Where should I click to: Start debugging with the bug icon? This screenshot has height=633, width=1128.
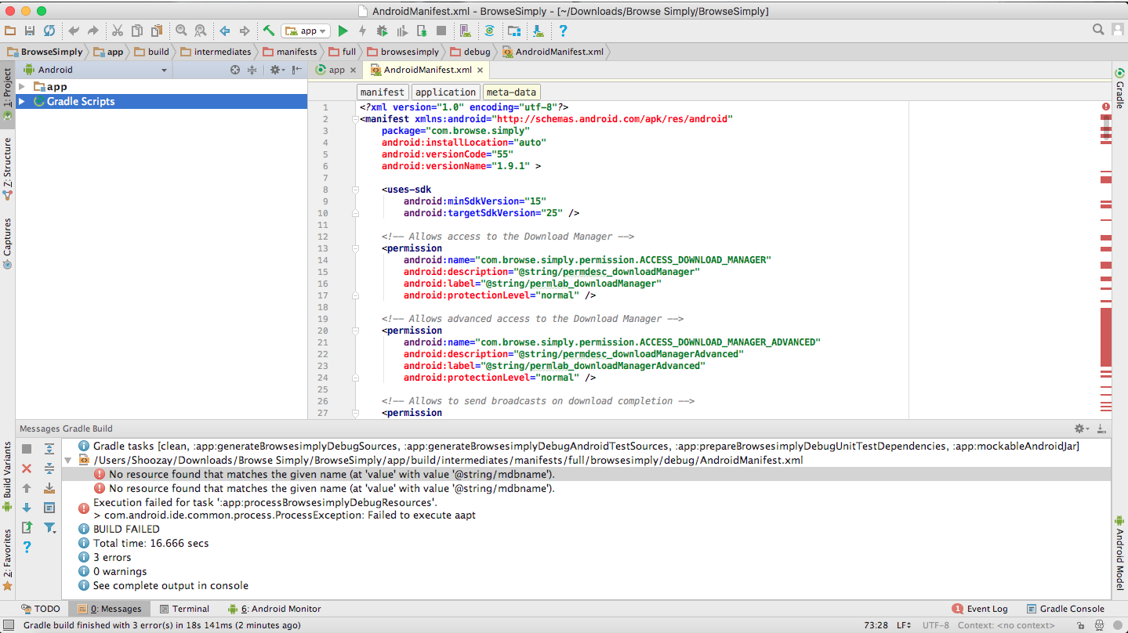pyautogui.click(x=383, y=31)
